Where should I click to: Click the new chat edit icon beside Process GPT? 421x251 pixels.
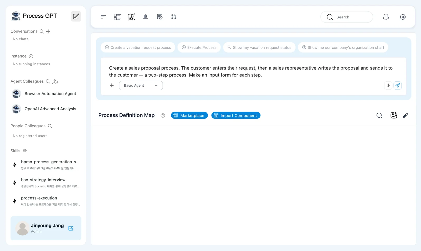76,16
